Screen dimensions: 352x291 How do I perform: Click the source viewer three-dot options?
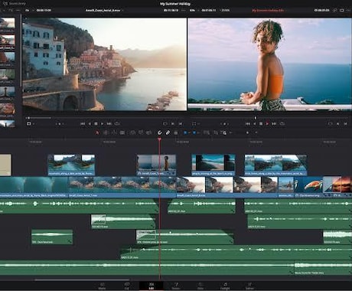(x=183, y=11)
